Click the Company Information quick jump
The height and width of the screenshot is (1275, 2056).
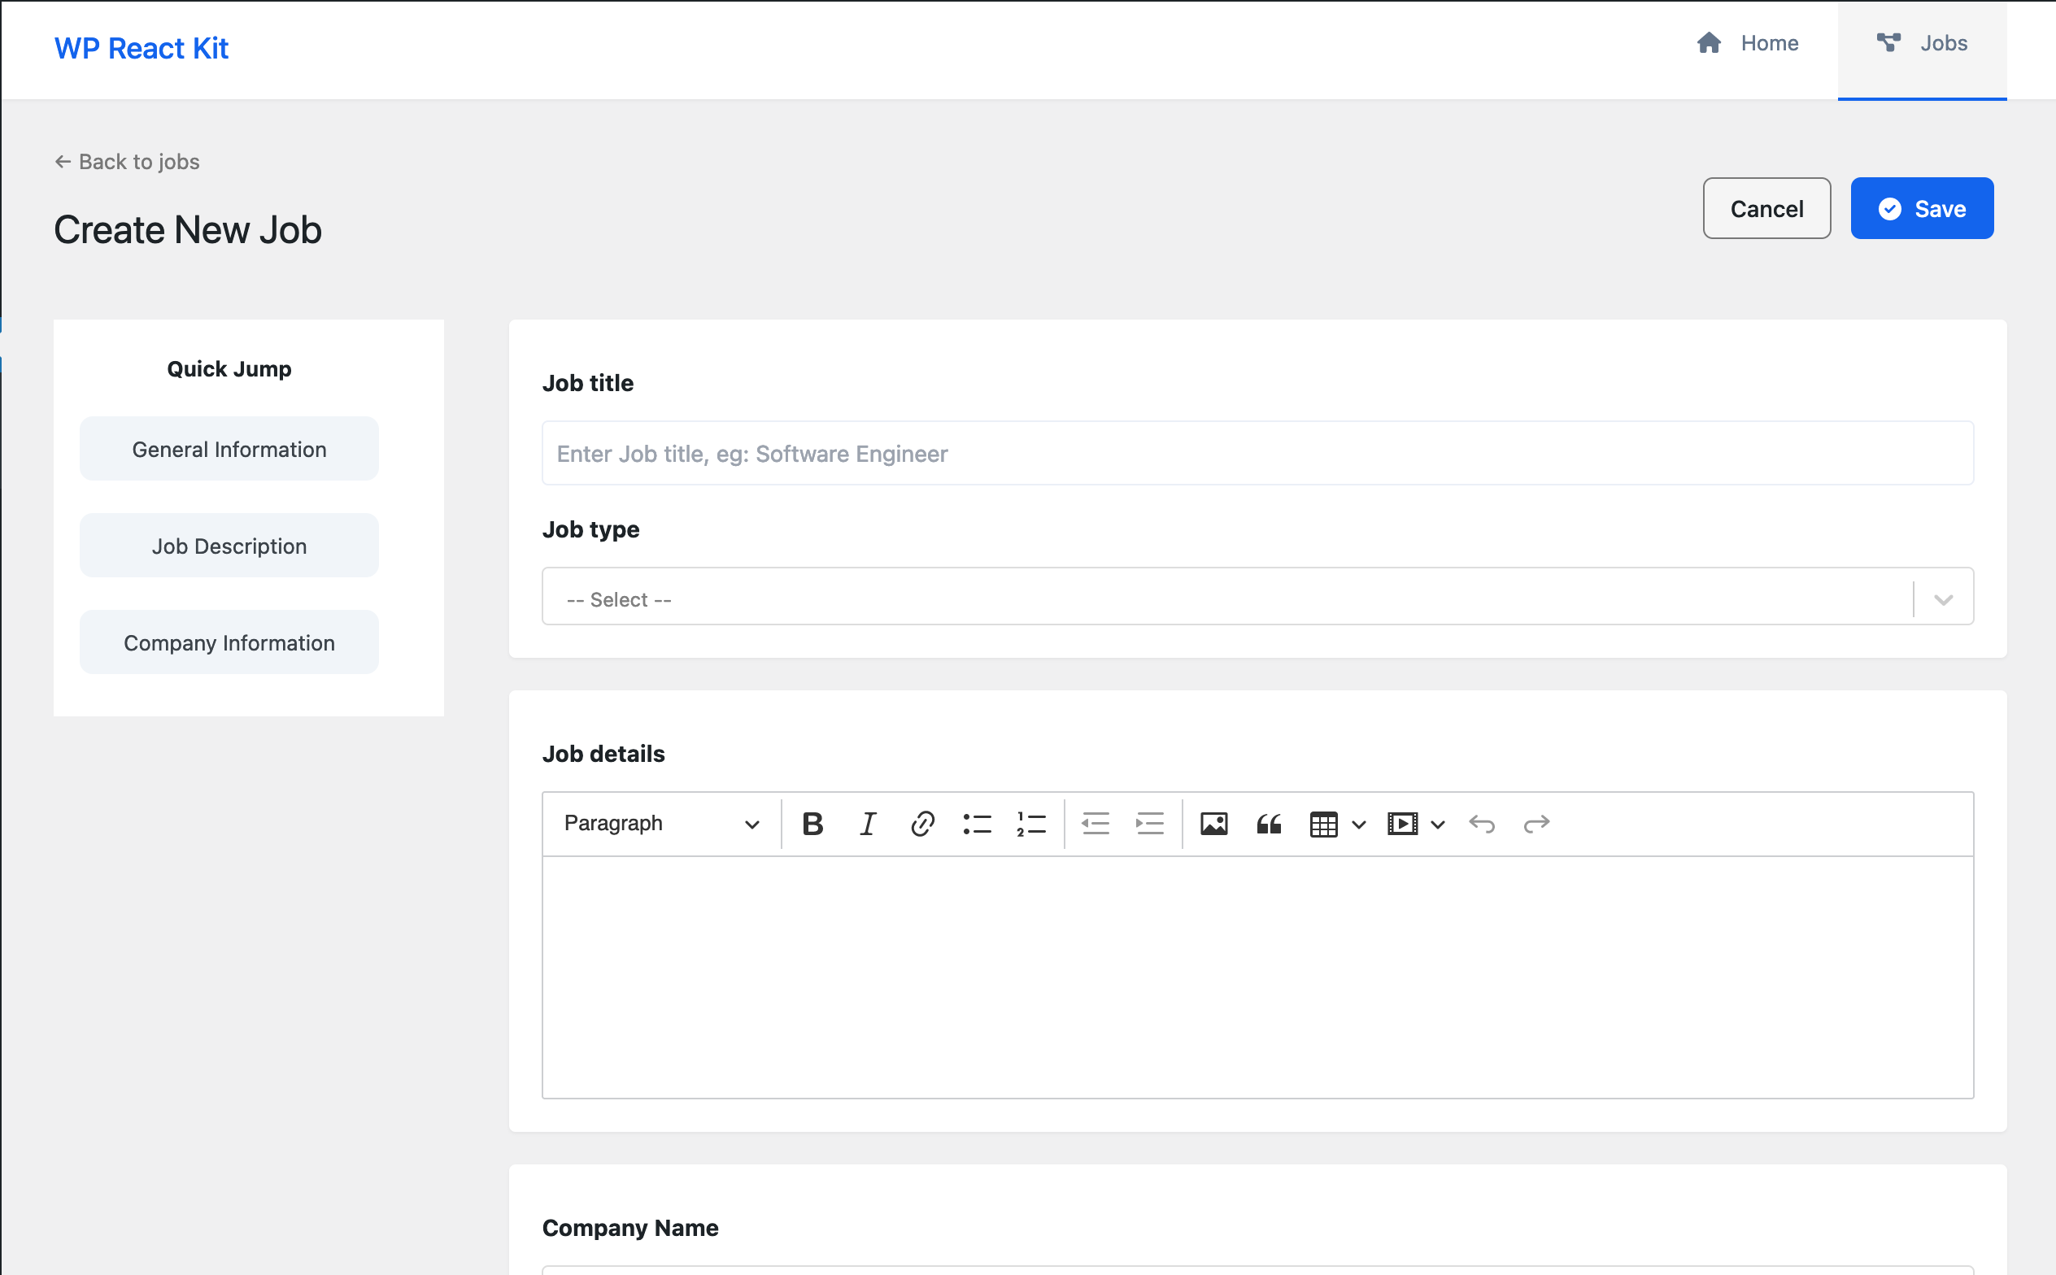click(x=229, y=642)
